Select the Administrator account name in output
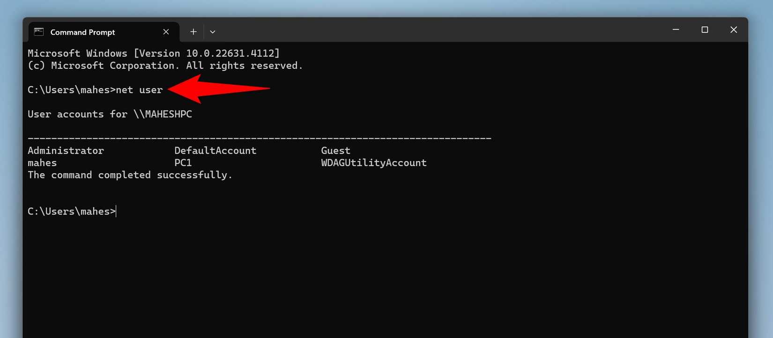The width and height of the screenshot is (773, 338). click(66, 150)
